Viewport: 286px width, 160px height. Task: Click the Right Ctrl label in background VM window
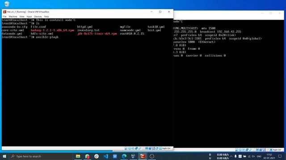tap(277, 150)
